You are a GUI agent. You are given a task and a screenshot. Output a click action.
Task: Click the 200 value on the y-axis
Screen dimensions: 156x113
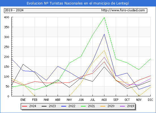[7, 57]
